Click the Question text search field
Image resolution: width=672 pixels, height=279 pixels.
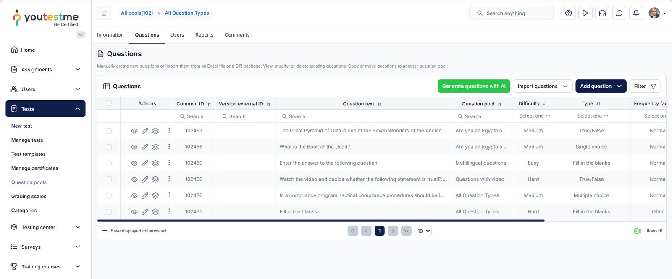(x=362, y=116)
